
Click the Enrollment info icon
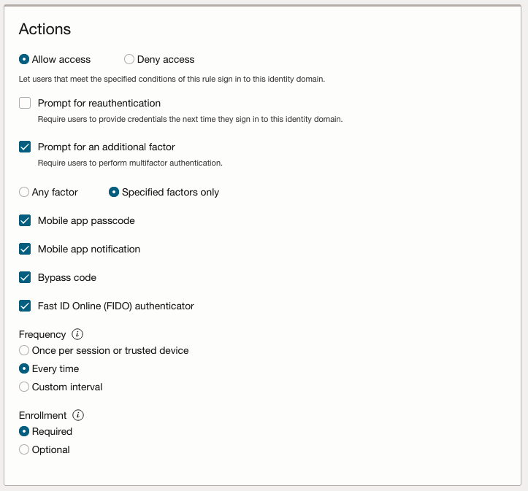click(79, 415)
